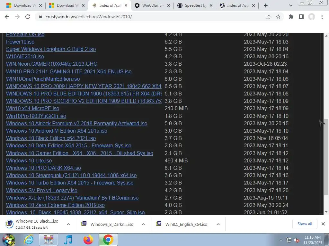Launch Firefox from the taskbar

point(88,240)
